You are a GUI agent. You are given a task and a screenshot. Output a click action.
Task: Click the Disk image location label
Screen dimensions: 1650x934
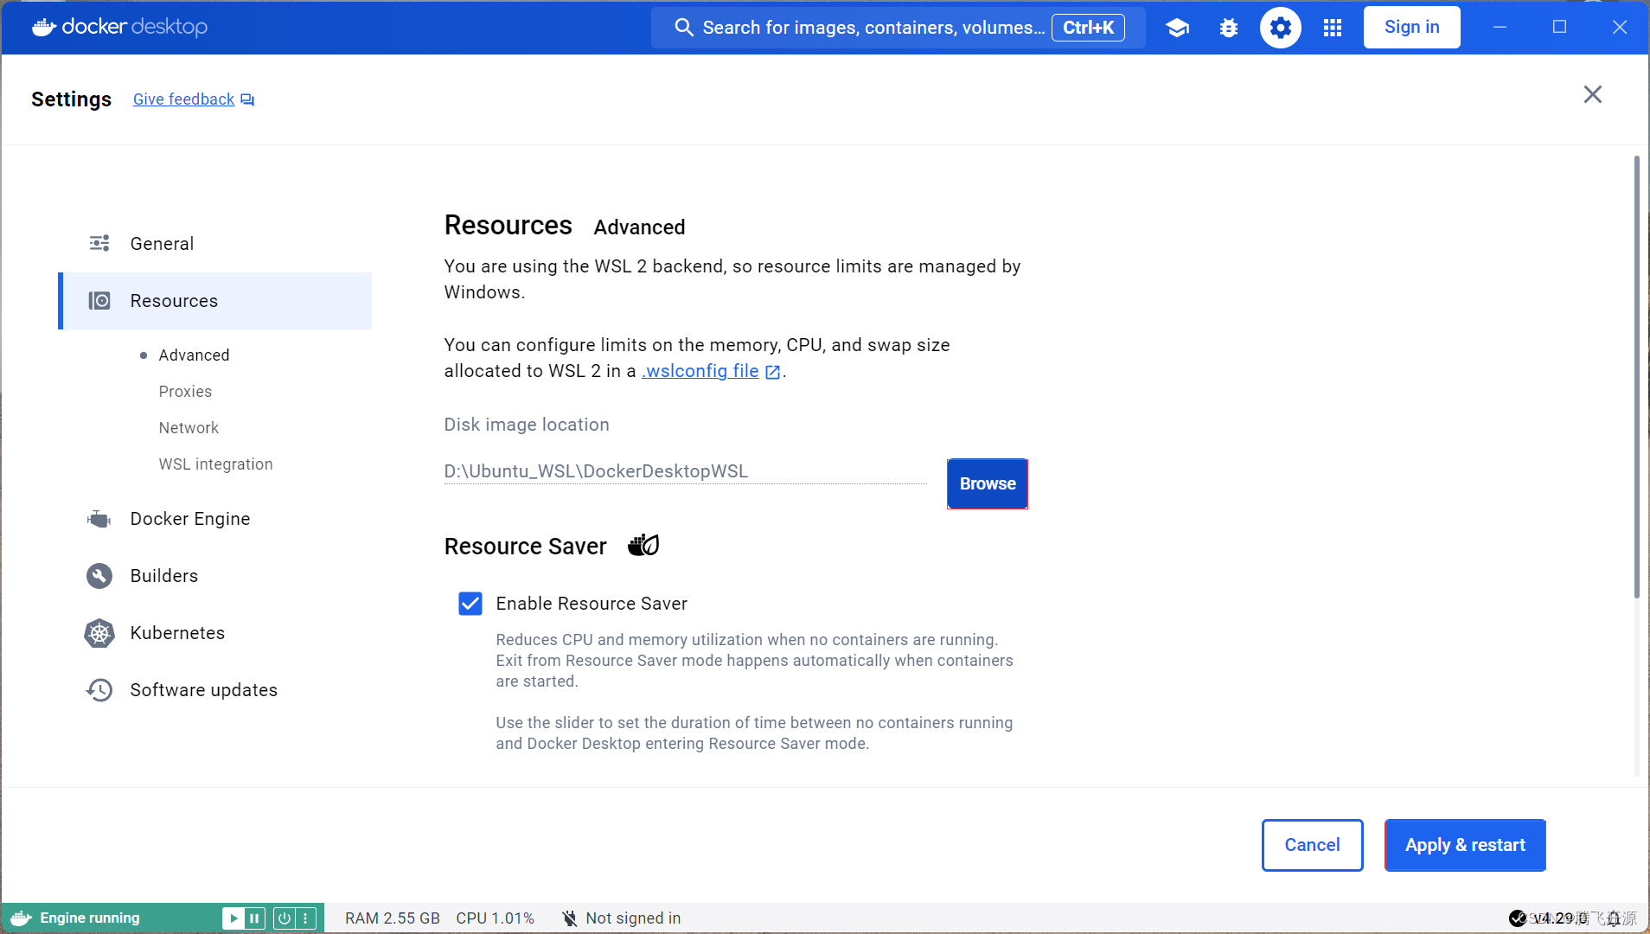click(x=527, y=425)
